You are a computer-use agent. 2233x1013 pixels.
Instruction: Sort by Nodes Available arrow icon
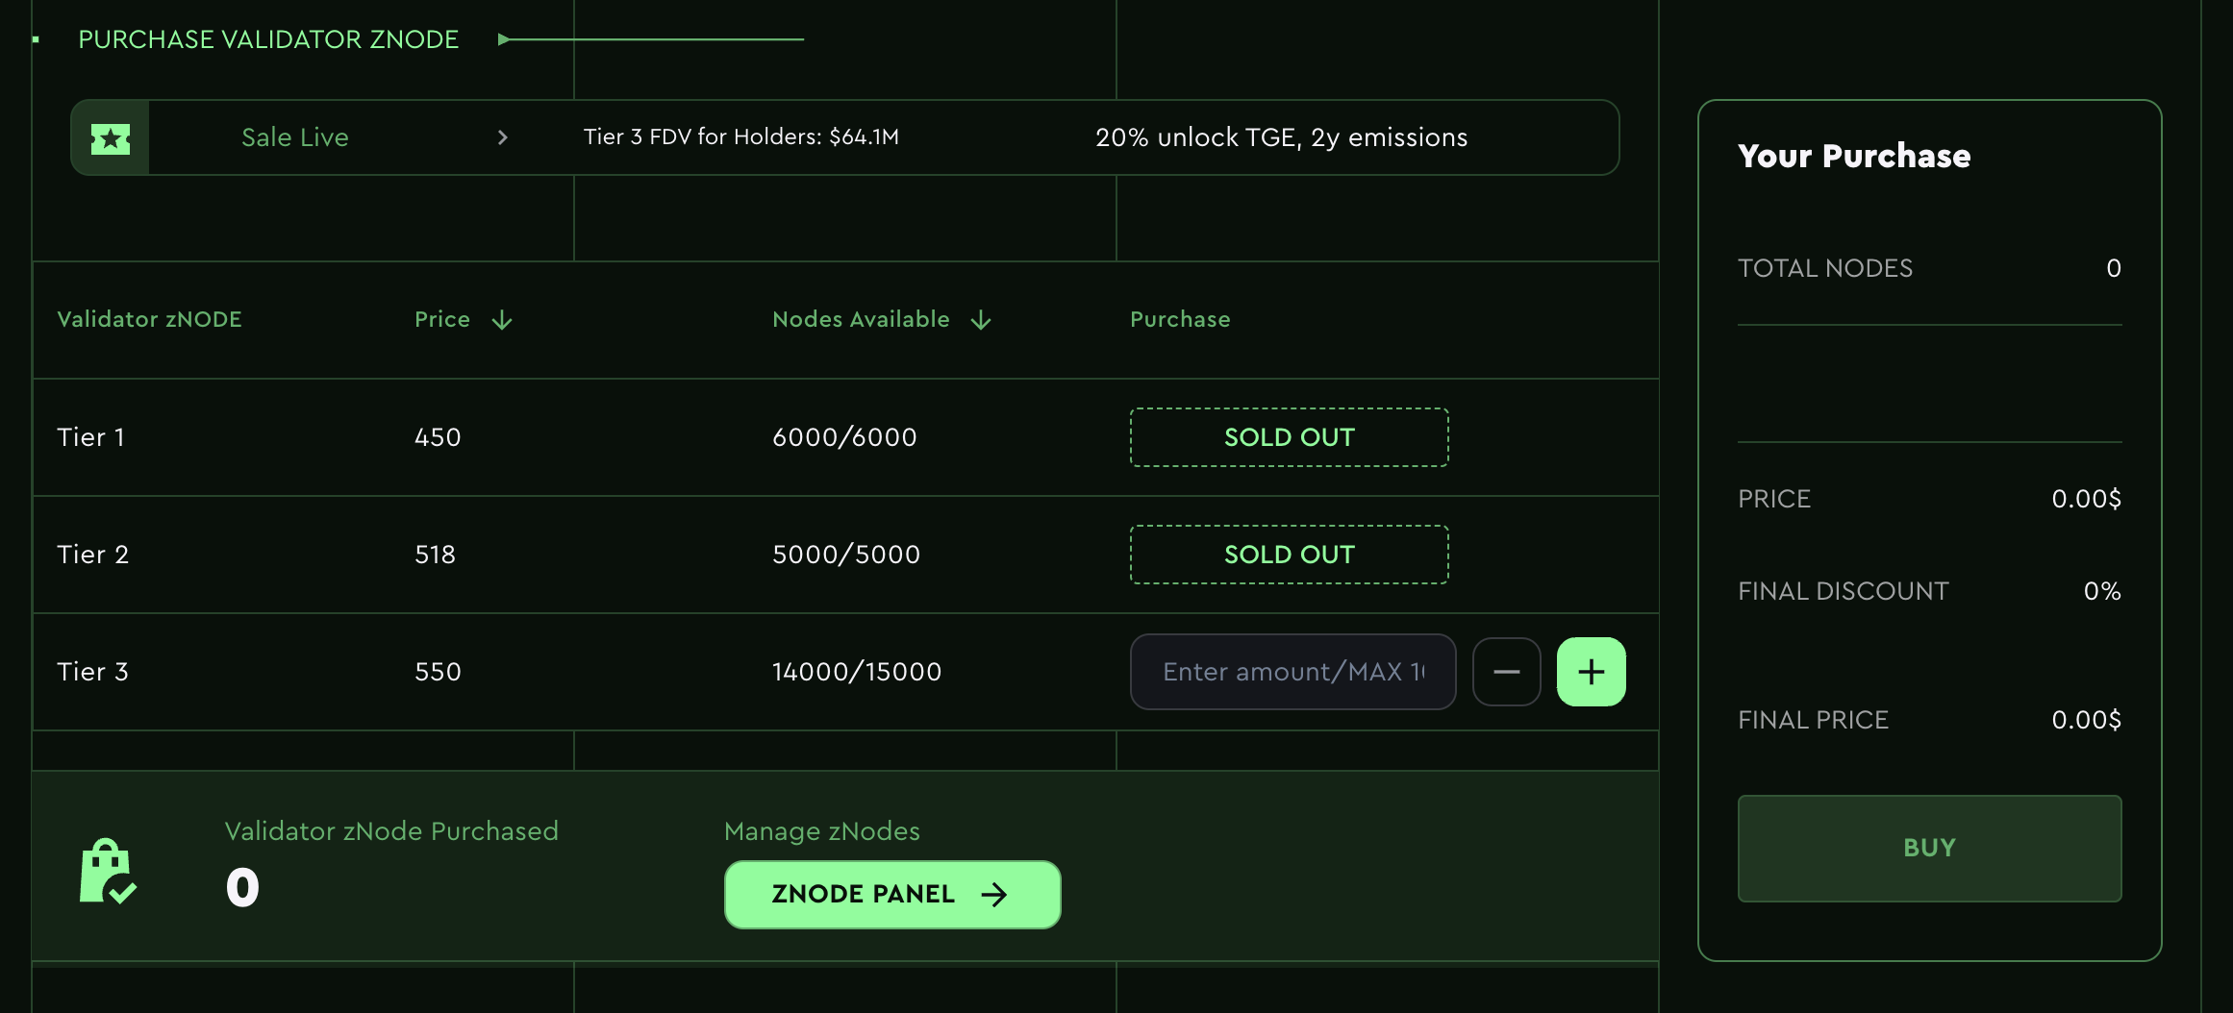981,320
